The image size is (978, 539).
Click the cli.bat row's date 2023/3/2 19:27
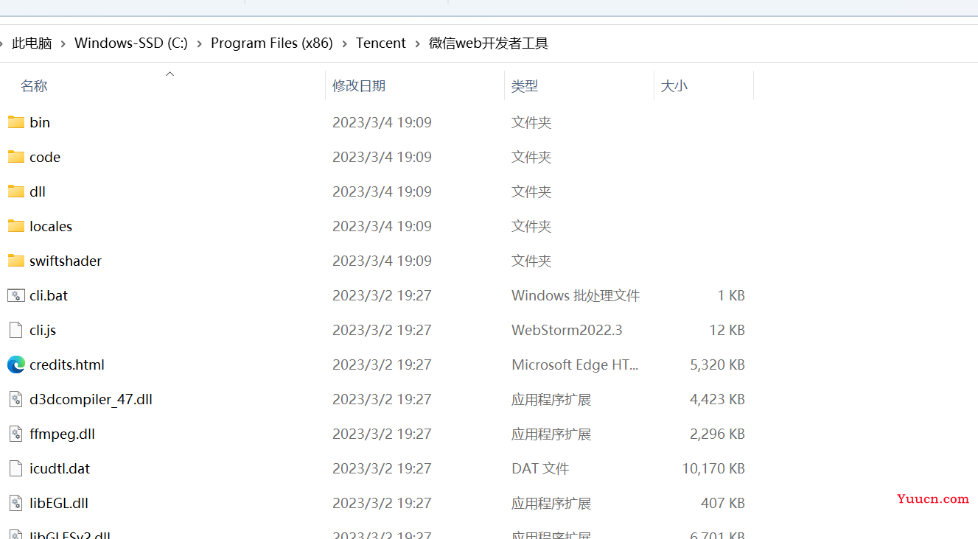pyautogui.click(x=382, y=295)
